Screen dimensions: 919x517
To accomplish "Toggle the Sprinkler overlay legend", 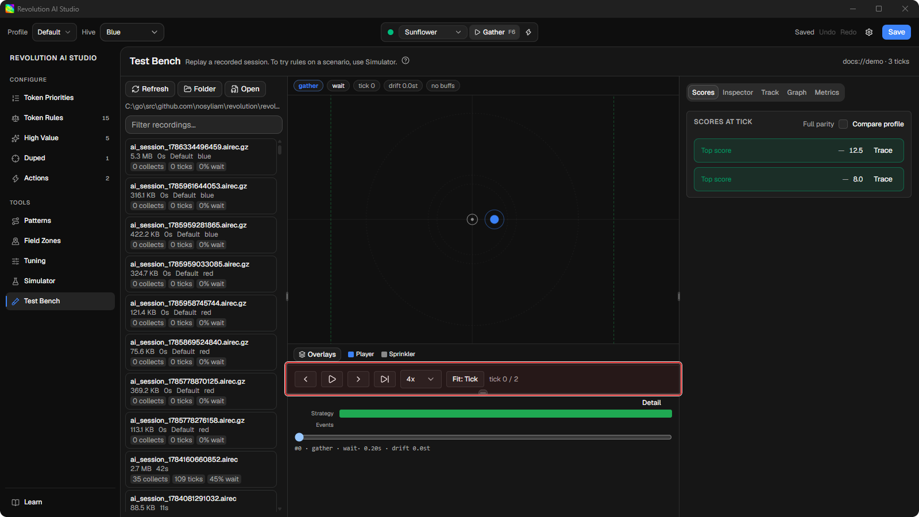I will (399, 354).
